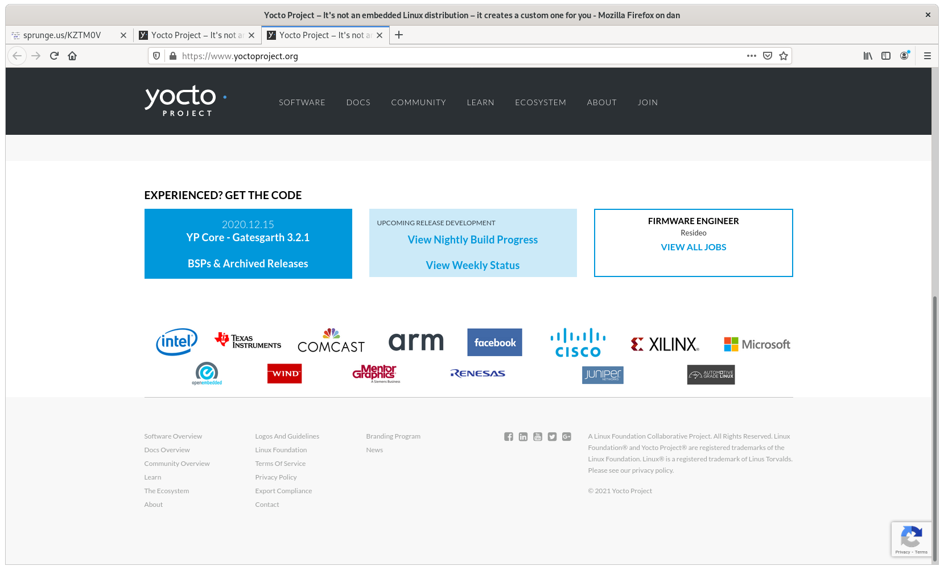944x570 pixels.
Task: Click the arm logo
Action: [x=416, y=341]
